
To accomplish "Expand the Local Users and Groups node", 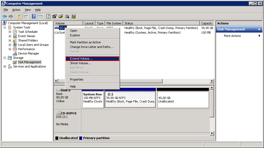I will [x=10, y=45].
